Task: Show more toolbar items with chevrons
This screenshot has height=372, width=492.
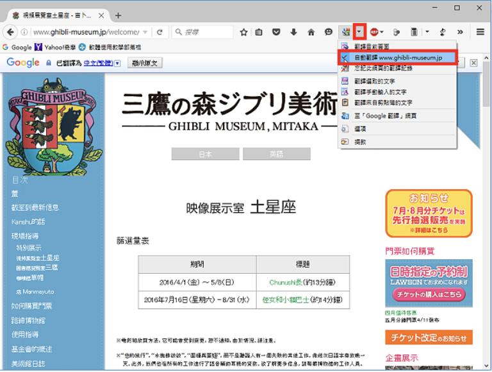Action: 460,32
